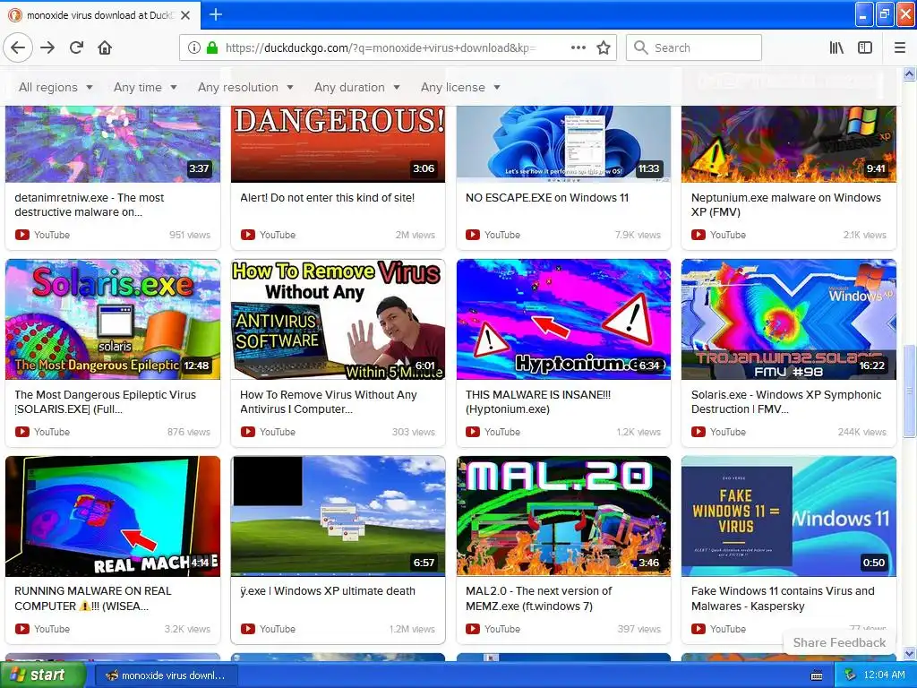This screenshot has width=917, height=688.
Task: Open Alert! Do not enter this site link
Action: point(328,198)
